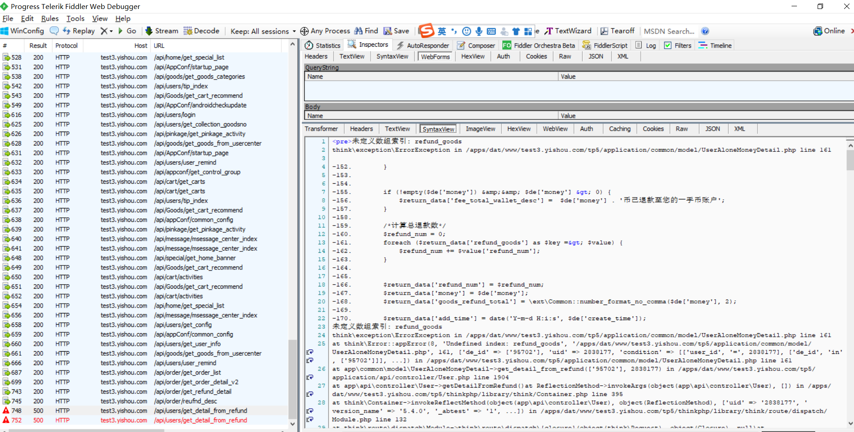Click the comment speech bubble icon
The image size is (854, 432).
coord(54,31)
